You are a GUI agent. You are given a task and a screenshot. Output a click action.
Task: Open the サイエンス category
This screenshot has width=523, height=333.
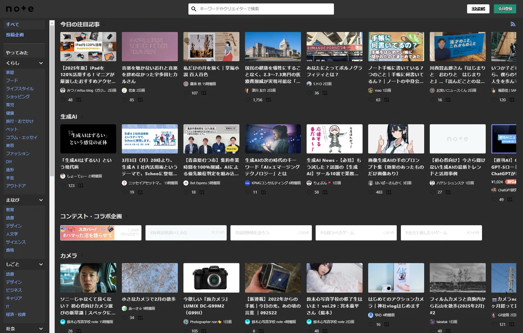pyautogui.click(x=16, y=242)
